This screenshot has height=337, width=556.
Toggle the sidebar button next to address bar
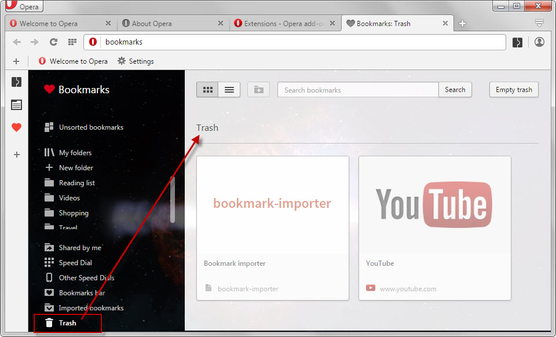point(517,42)
